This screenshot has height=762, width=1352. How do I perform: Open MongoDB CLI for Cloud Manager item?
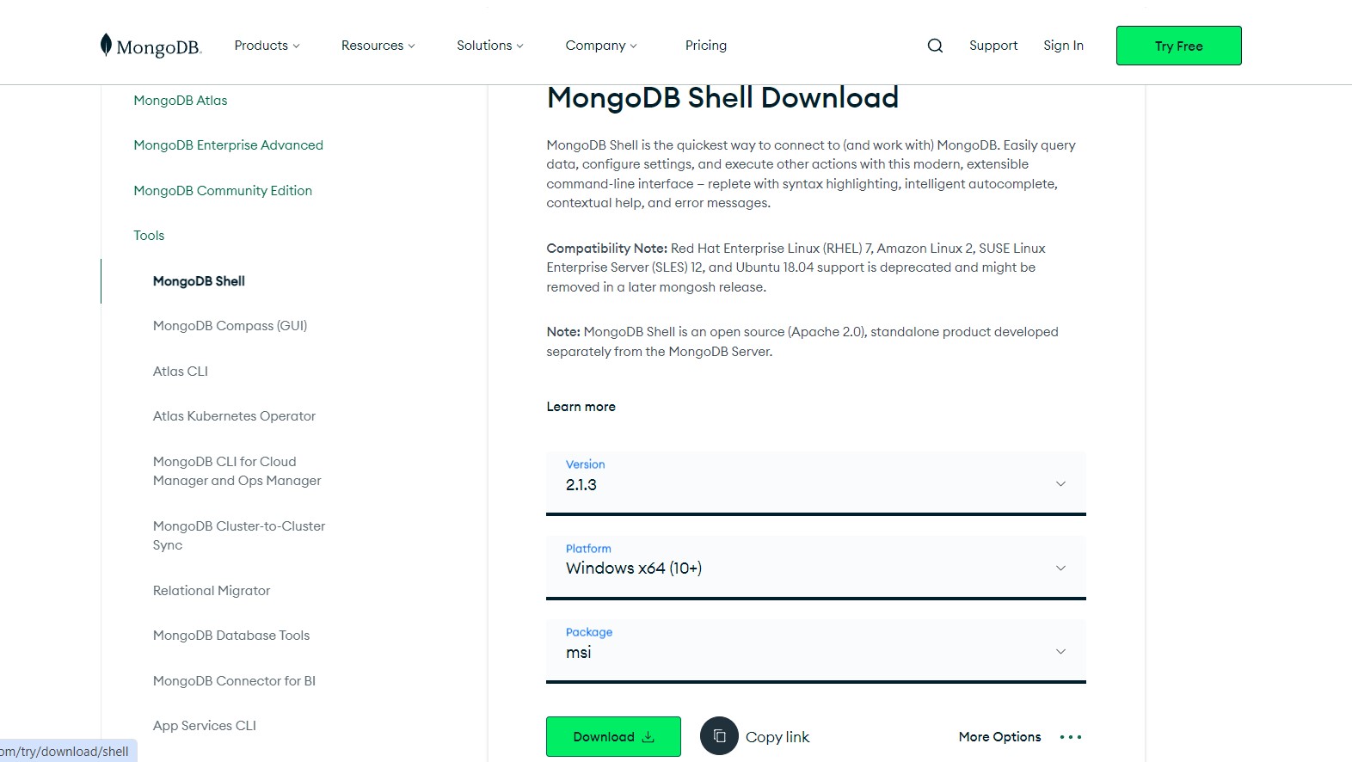click(x=237, y=471)
